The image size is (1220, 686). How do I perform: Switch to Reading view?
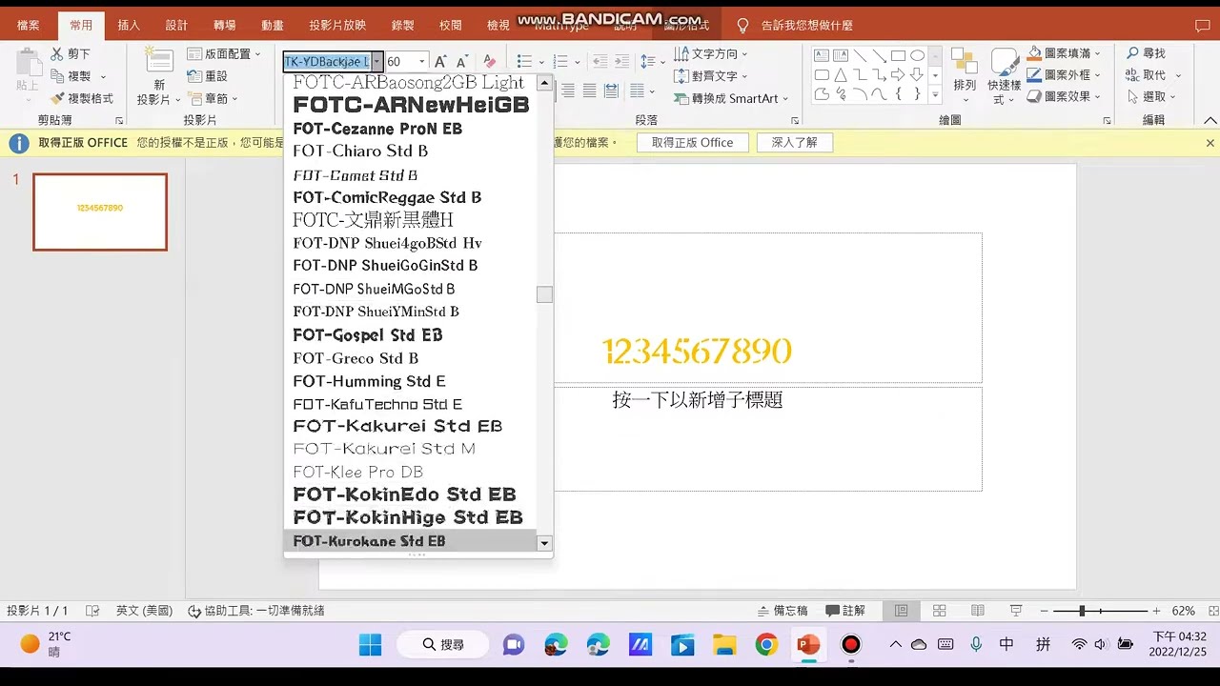click(x=977, y=611)
